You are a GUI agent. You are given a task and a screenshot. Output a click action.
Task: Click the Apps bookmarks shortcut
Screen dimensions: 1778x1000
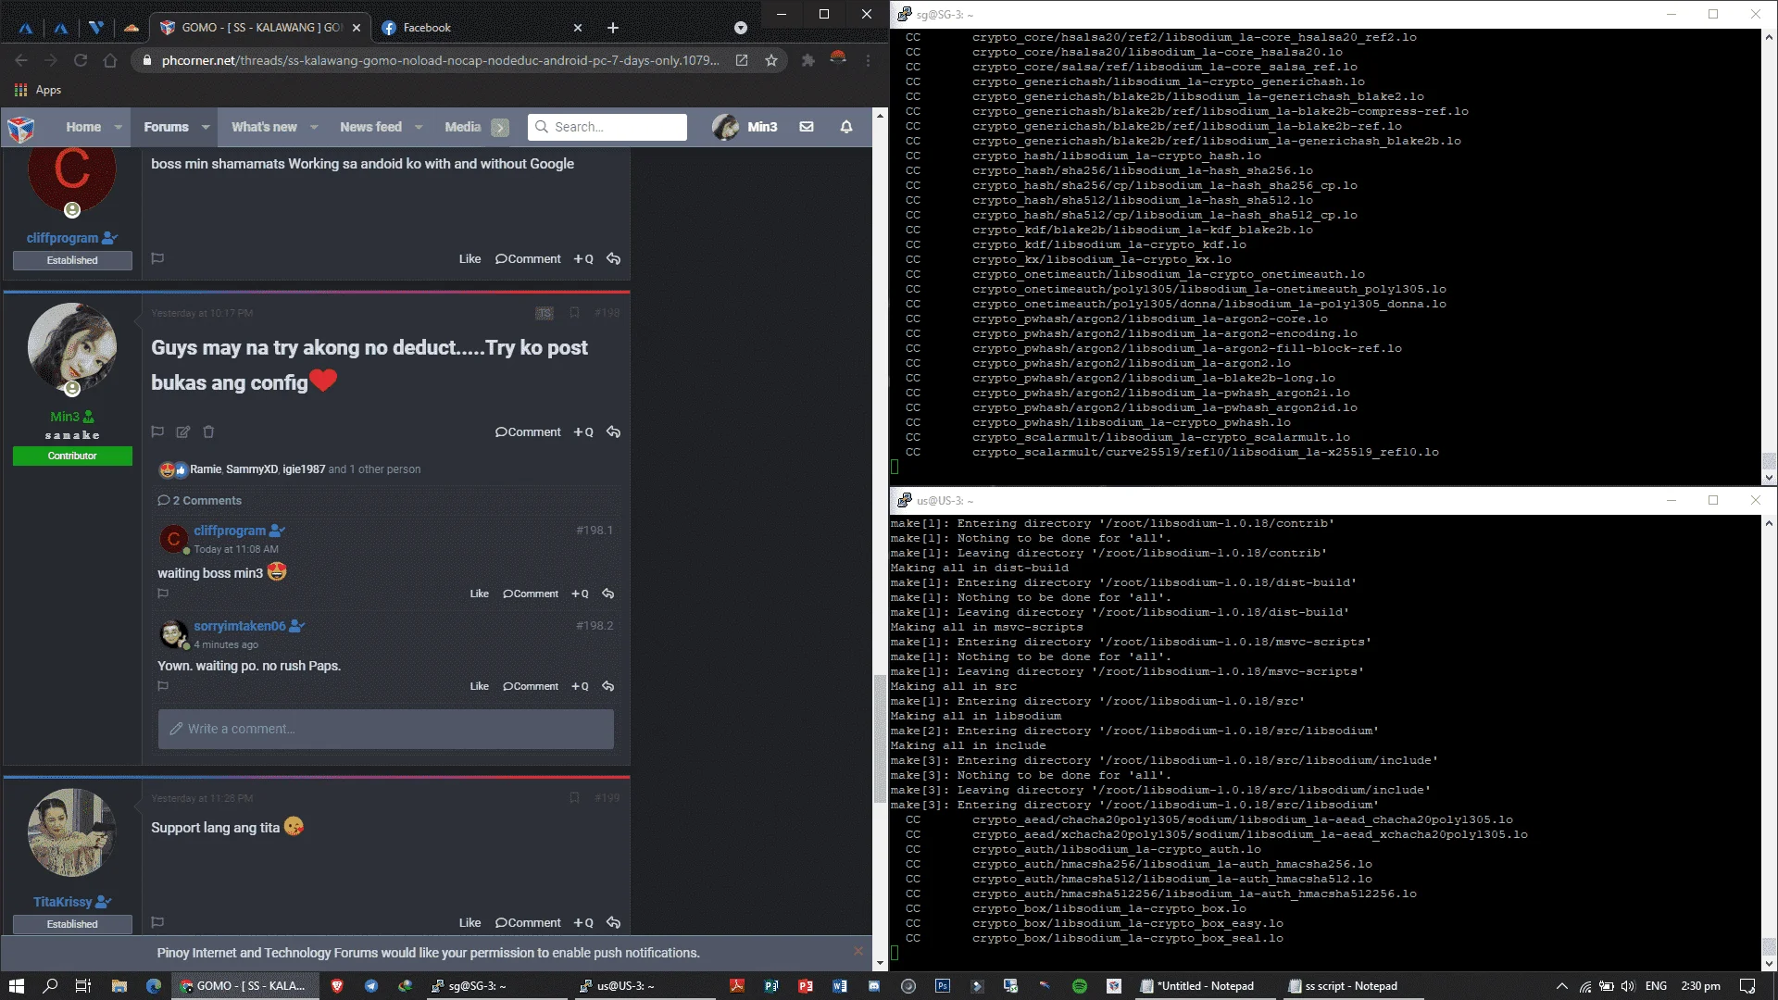37,90
